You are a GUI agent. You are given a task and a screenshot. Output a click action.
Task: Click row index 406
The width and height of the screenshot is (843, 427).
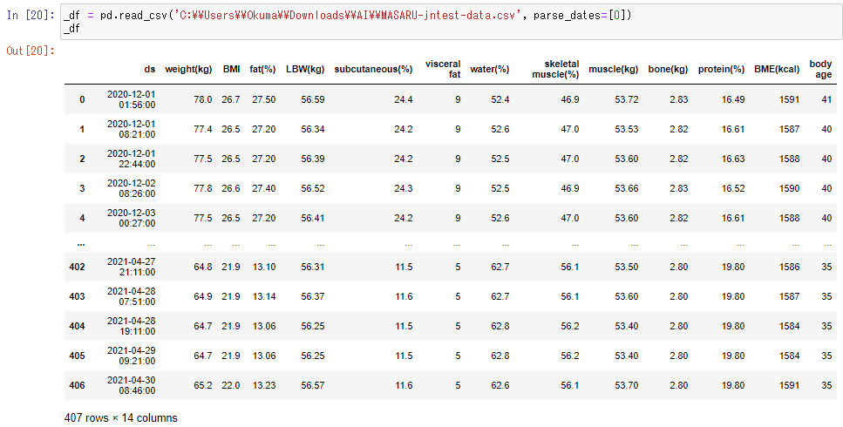pos(77,386)
